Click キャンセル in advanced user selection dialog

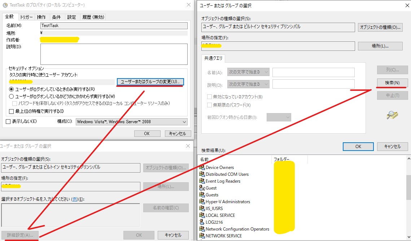(x=392, y=147)
